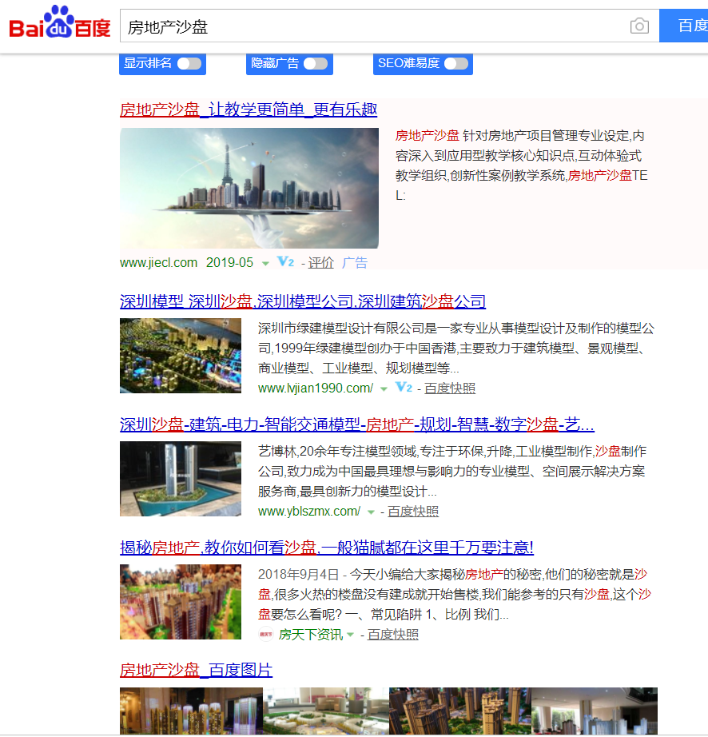
Task: Open 百度快照 for 房天下资讯 result
Action: tap(393, 635)
